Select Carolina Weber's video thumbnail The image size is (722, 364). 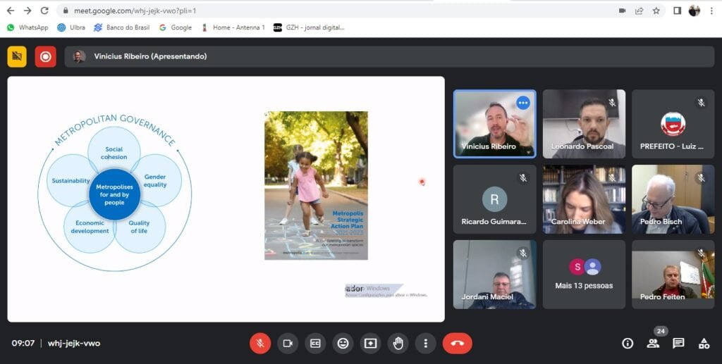[583, 199]
